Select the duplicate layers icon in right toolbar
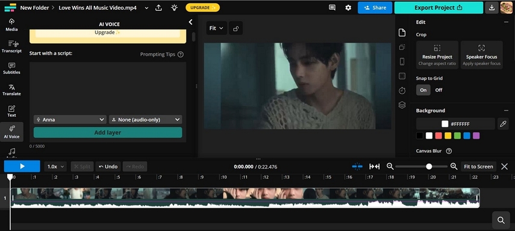Screen dimensions: 515x231 402,47
